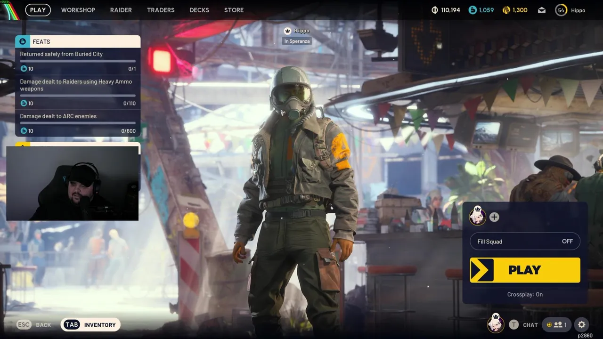Open the Hippo profile name in top bar
This screenshot has height=339, width=603.
point(578,10)
